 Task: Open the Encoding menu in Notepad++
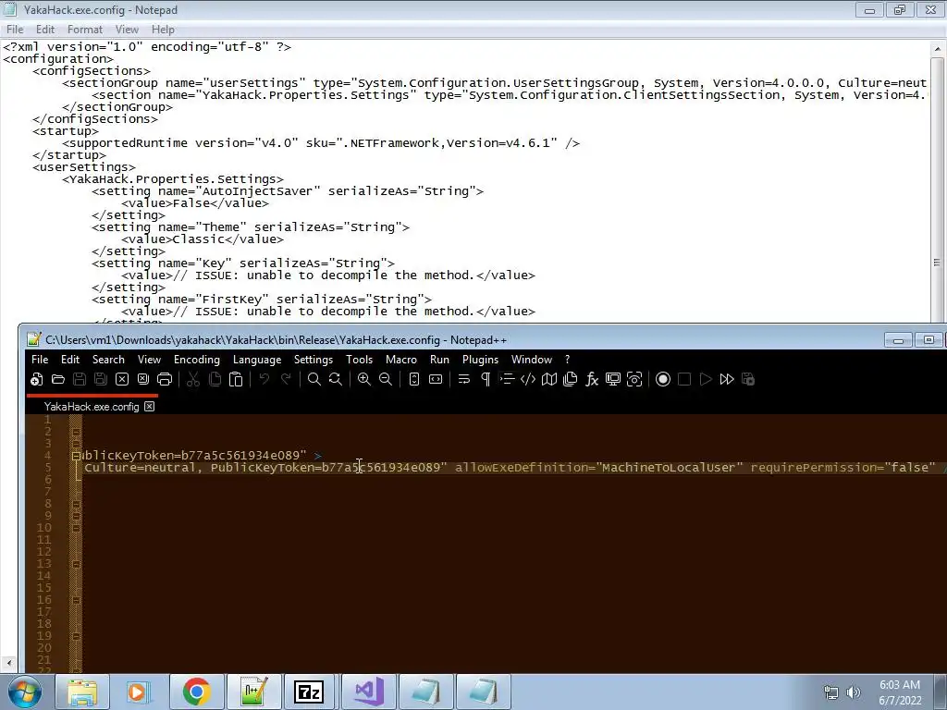tap(197, 360)
